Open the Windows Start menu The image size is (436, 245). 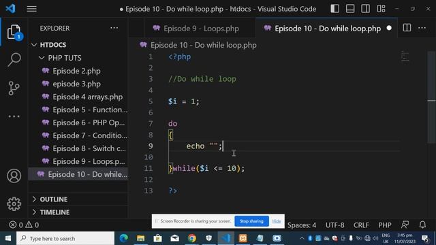coord(8,238)
